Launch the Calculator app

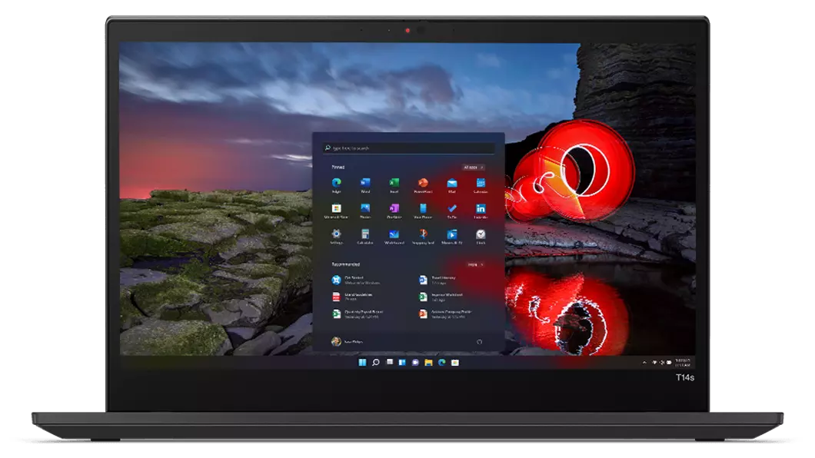point(365,234)
